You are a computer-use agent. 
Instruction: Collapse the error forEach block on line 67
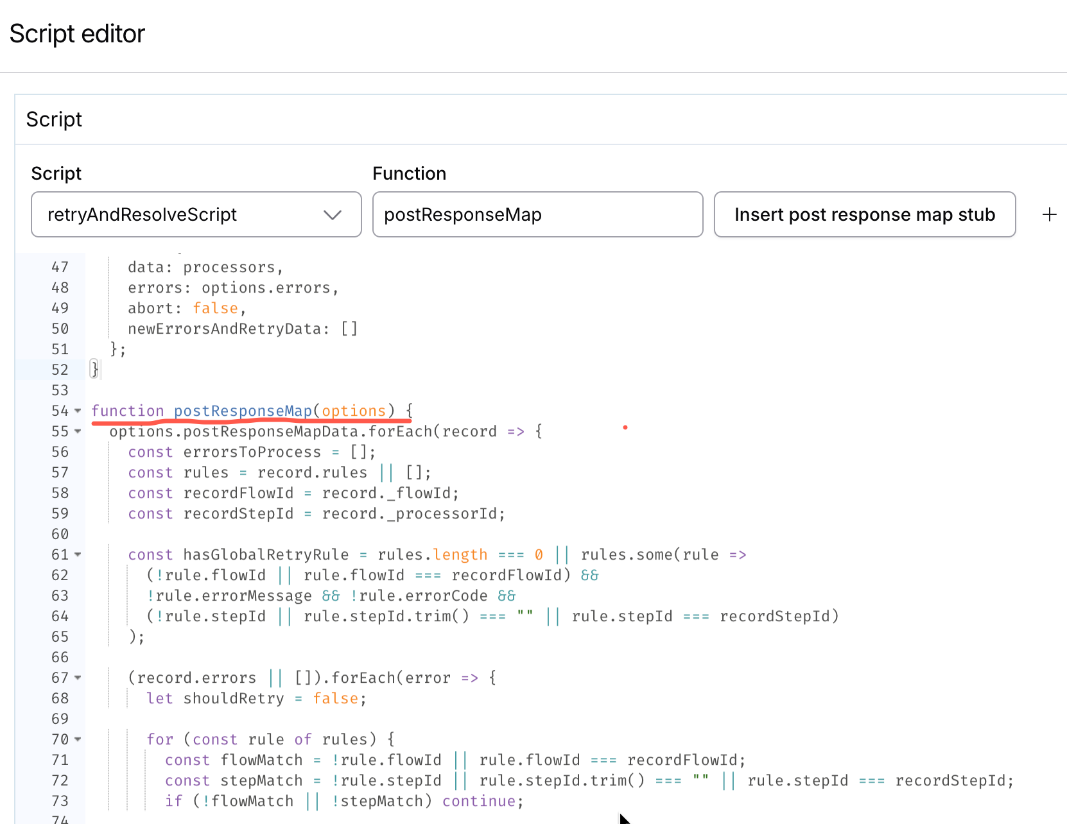(x=77, y=678)
